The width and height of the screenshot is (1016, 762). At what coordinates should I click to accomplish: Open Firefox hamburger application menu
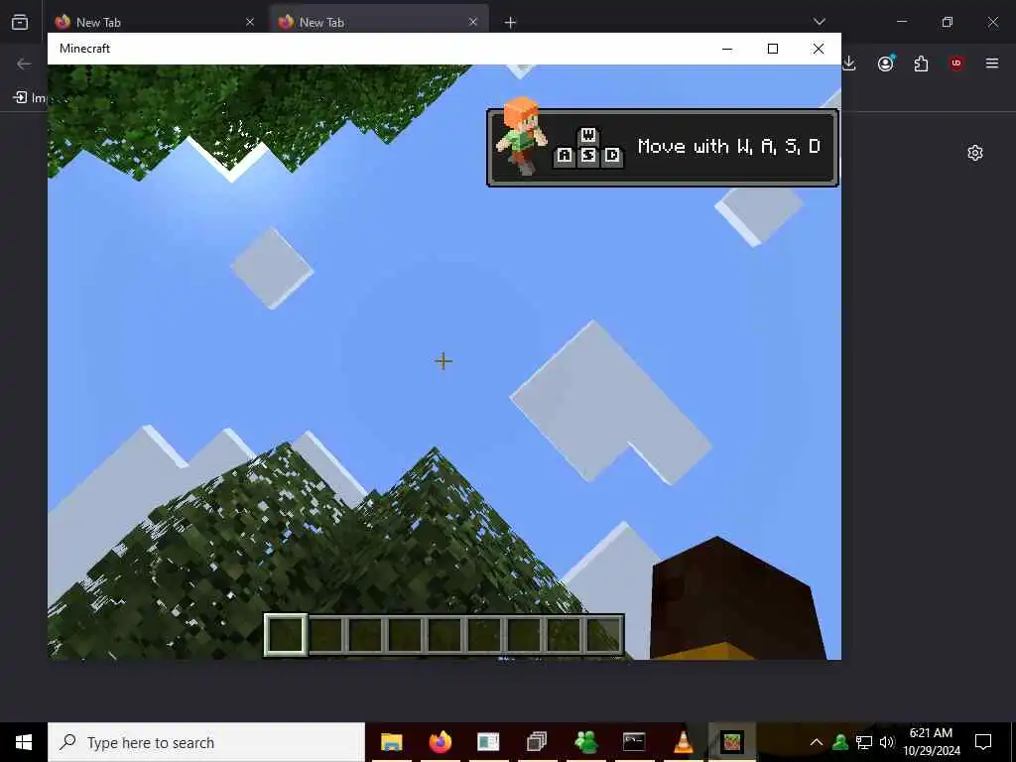tap(992, 63)
